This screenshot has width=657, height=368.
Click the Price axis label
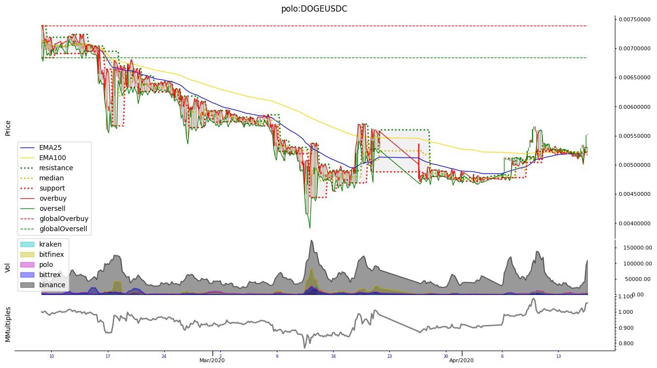coord(8,128)
